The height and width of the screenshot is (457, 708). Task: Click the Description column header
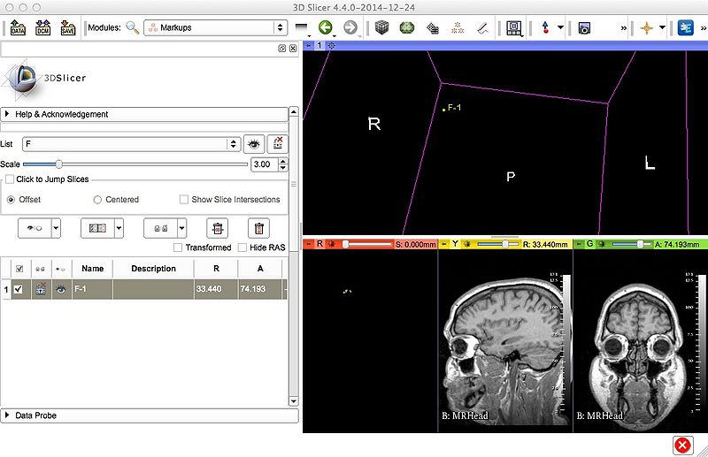point(153,269)
